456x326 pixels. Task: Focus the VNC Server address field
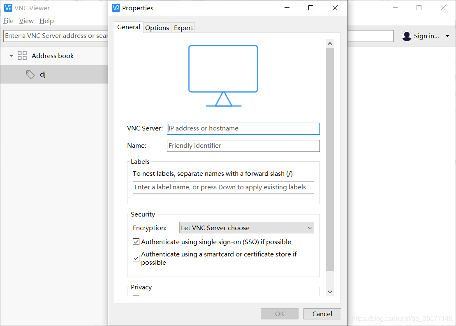(243, 129)
